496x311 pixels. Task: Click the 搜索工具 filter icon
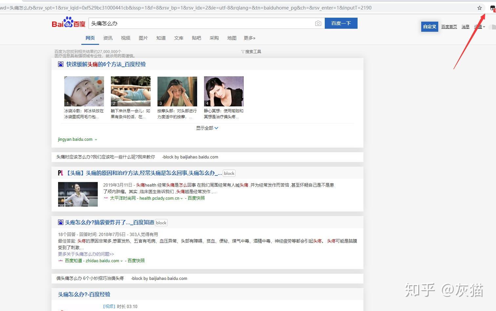(243, 52)
